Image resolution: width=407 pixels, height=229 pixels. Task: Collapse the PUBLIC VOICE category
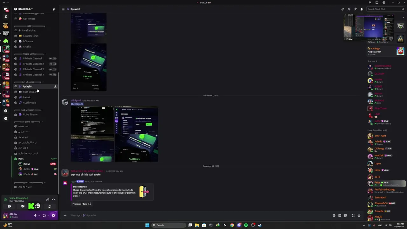pos(30,54)
